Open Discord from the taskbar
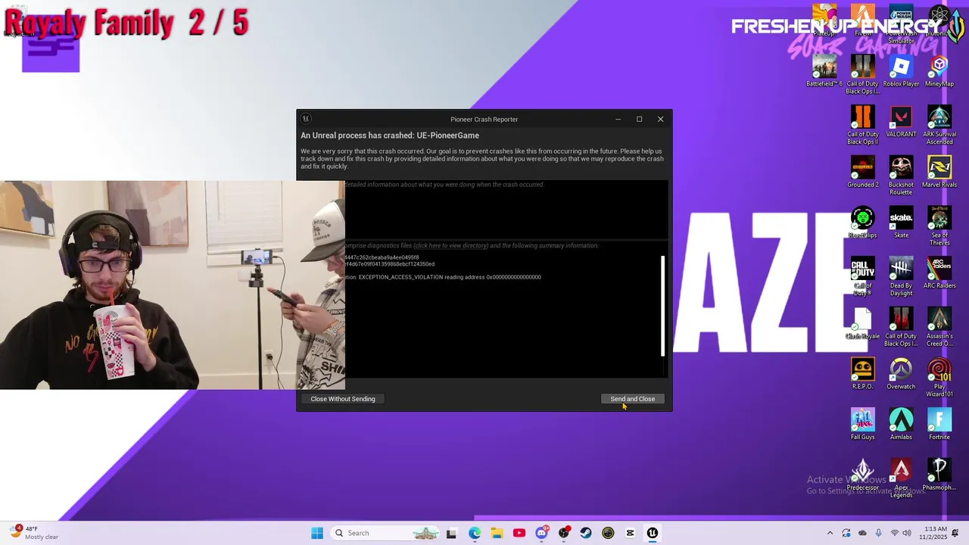 pyautogui.click(x=541, y=533)
